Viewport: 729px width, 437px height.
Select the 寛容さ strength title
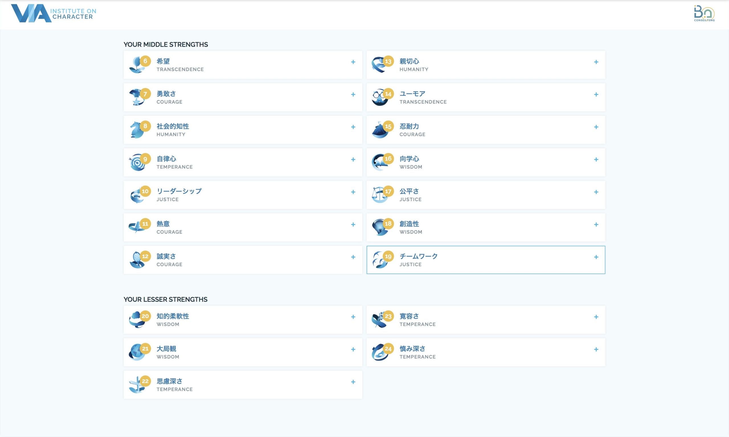pyautogui.click(x=409, y=316)
